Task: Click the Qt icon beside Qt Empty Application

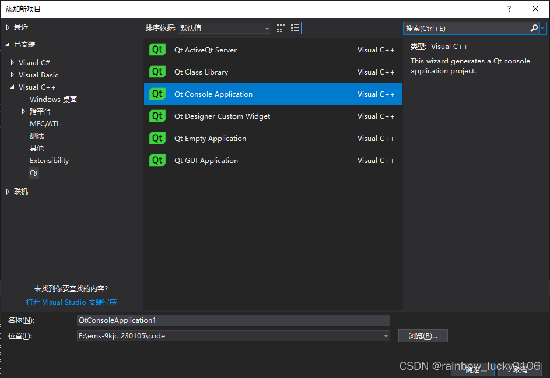Action: click(157, 138)
